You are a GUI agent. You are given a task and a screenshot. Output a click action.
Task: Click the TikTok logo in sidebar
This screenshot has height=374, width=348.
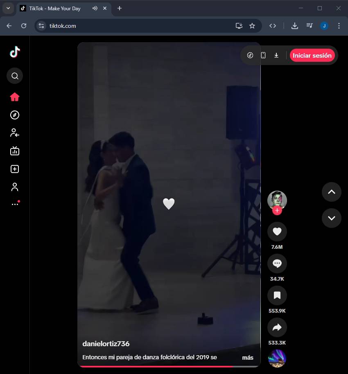click(15, 52)
